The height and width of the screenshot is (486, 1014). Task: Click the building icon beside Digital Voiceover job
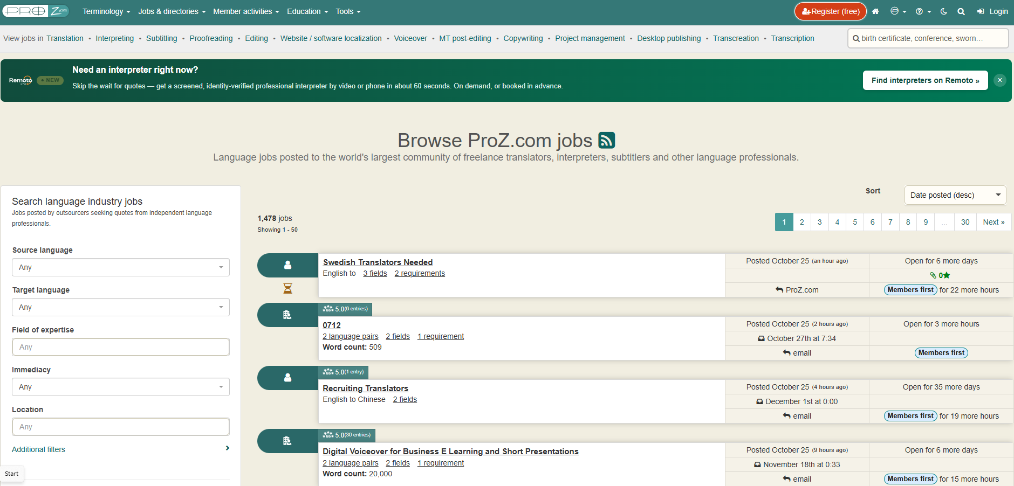click(287, 441)
